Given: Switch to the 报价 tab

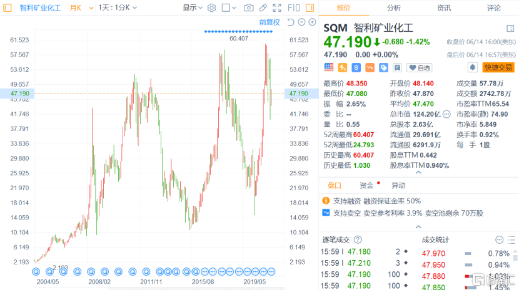Looking at the screenshot, I should [x=343, y=8].
